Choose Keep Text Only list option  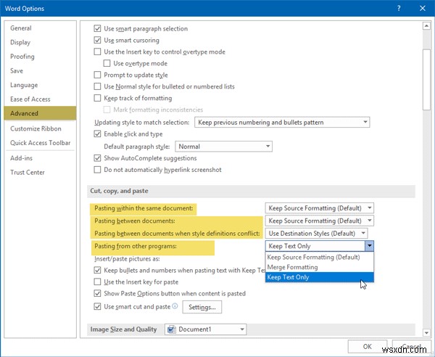click(319, 277)
